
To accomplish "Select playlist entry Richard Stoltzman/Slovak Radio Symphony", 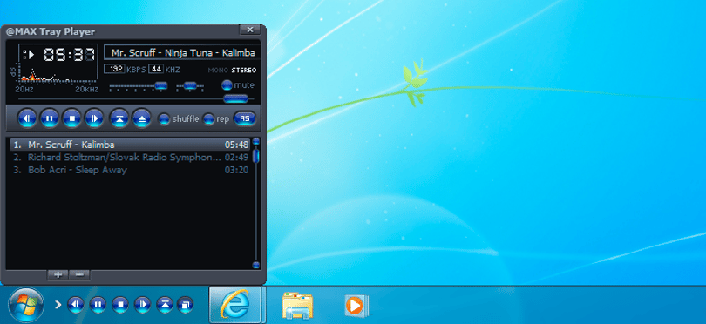I will click(130, 158).
